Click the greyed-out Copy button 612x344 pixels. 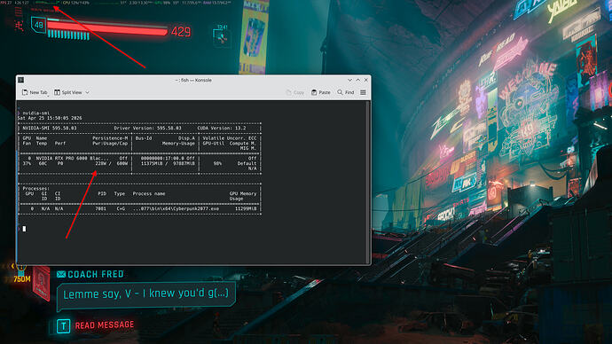click(x=294, y=92)
